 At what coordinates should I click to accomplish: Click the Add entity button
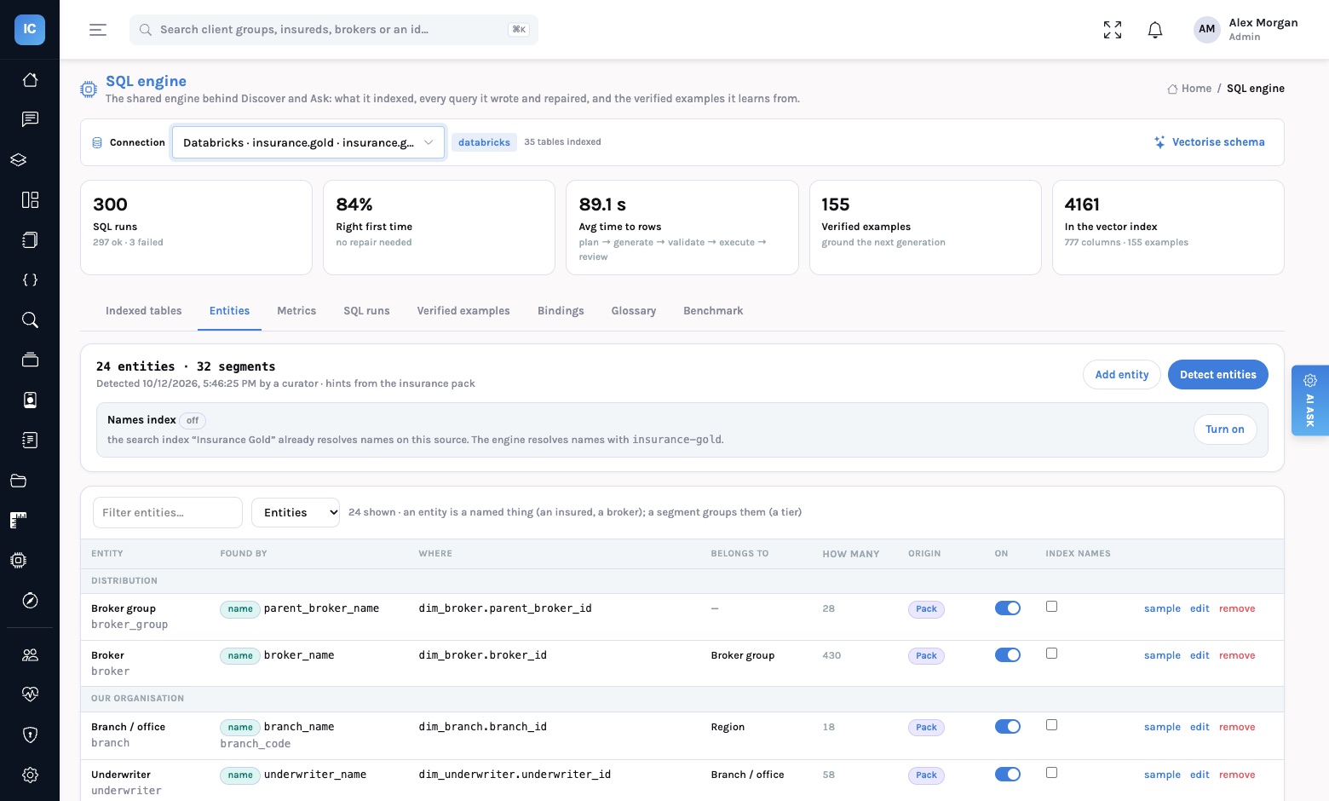pyautogui.click(x=1122, y=375)
